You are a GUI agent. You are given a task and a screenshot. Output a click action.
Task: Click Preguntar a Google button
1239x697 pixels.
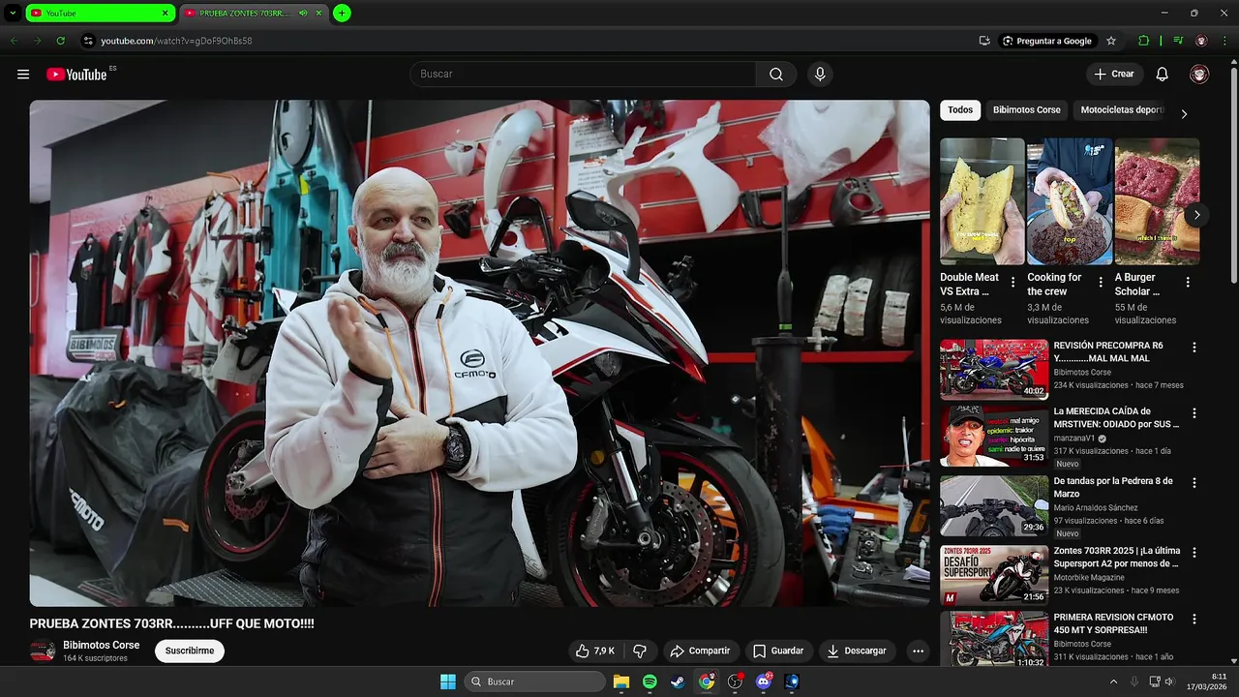point(1047,41)
